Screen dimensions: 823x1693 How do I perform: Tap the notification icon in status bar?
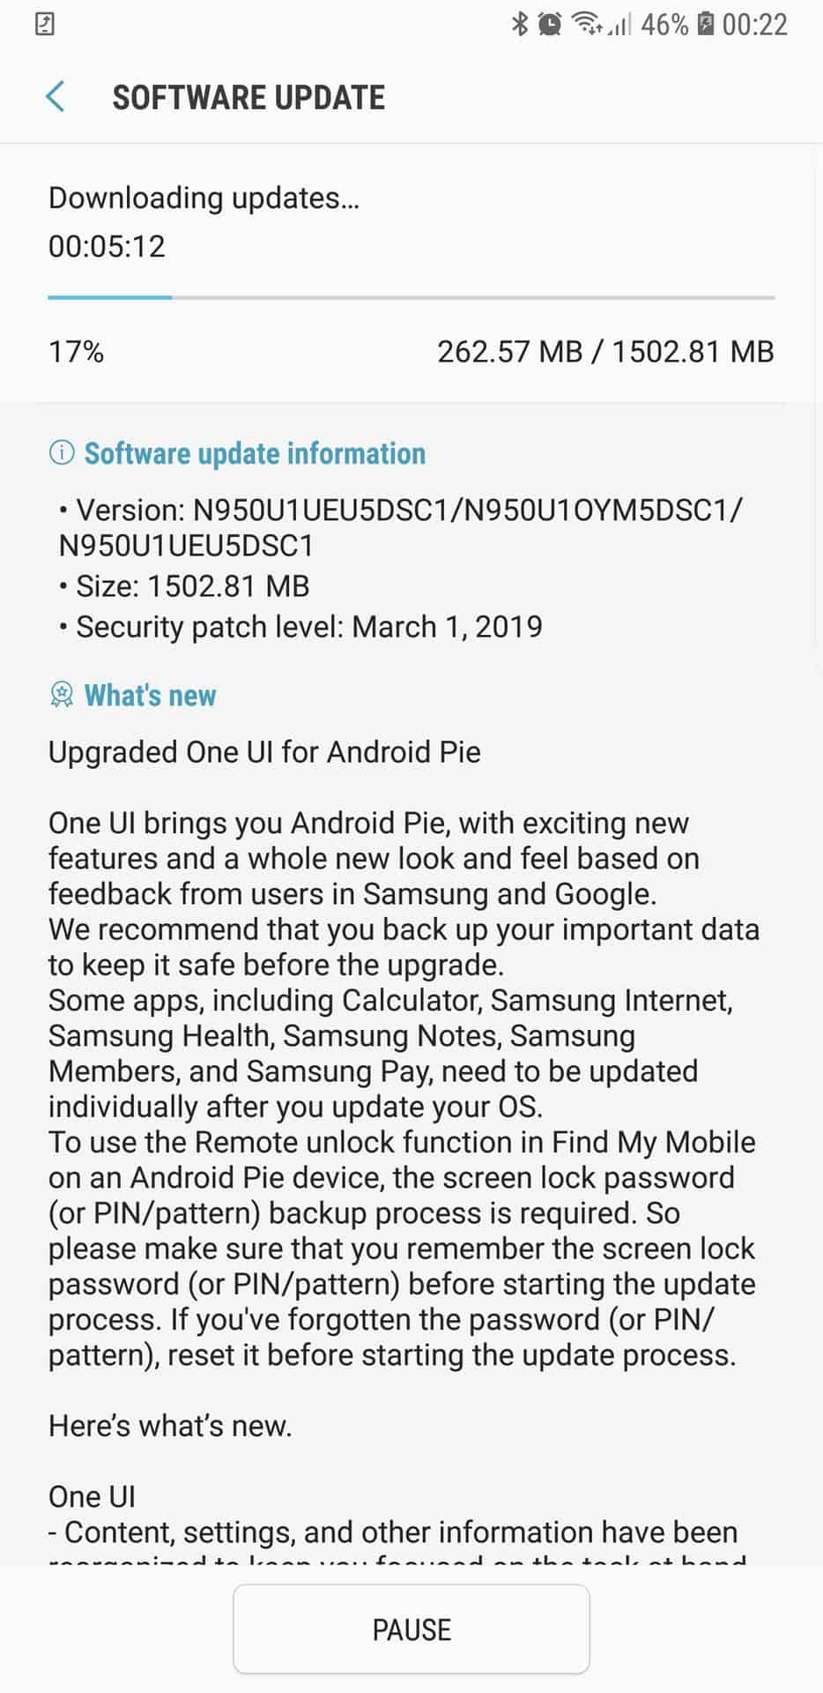coord(45,24)
